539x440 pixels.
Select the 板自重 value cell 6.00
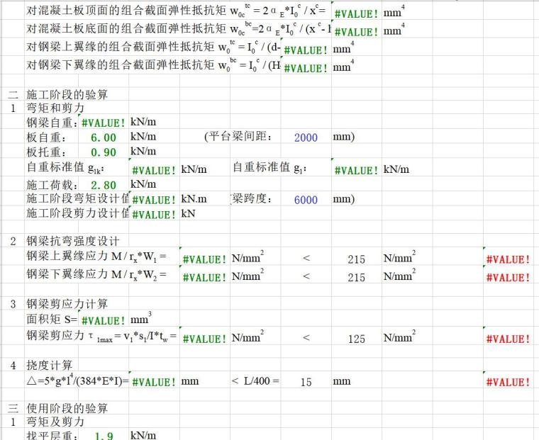104,137
